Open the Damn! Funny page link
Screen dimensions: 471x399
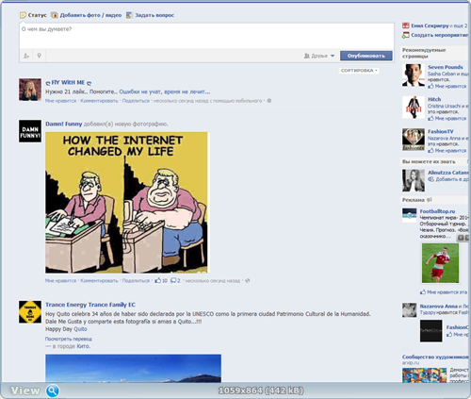64,124
